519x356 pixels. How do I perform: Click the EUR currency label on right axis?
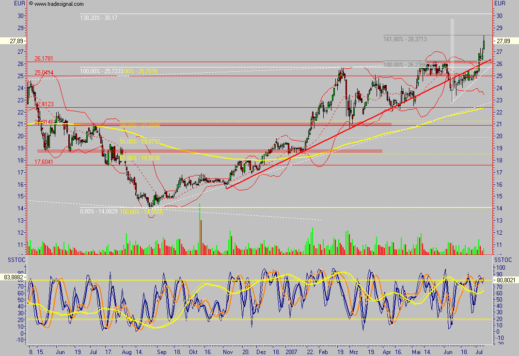pos(500,3)
